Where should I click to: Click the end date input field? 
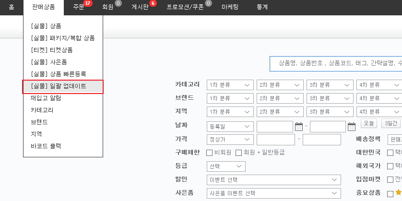pos(328,127)
